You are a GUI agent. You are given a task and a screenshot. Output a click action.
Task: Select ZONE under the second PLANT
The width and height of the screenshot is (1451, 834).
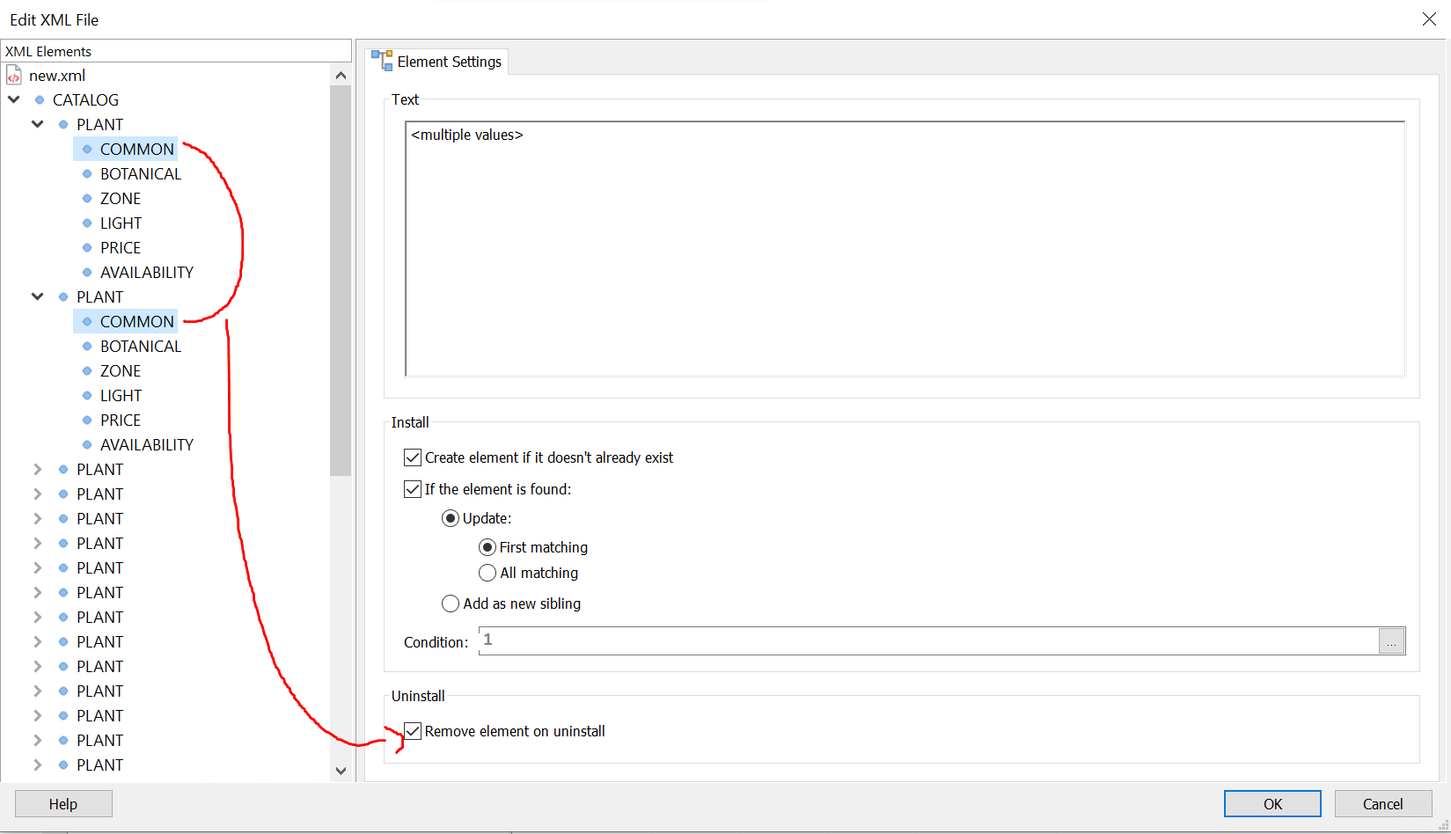pos(121,371)
